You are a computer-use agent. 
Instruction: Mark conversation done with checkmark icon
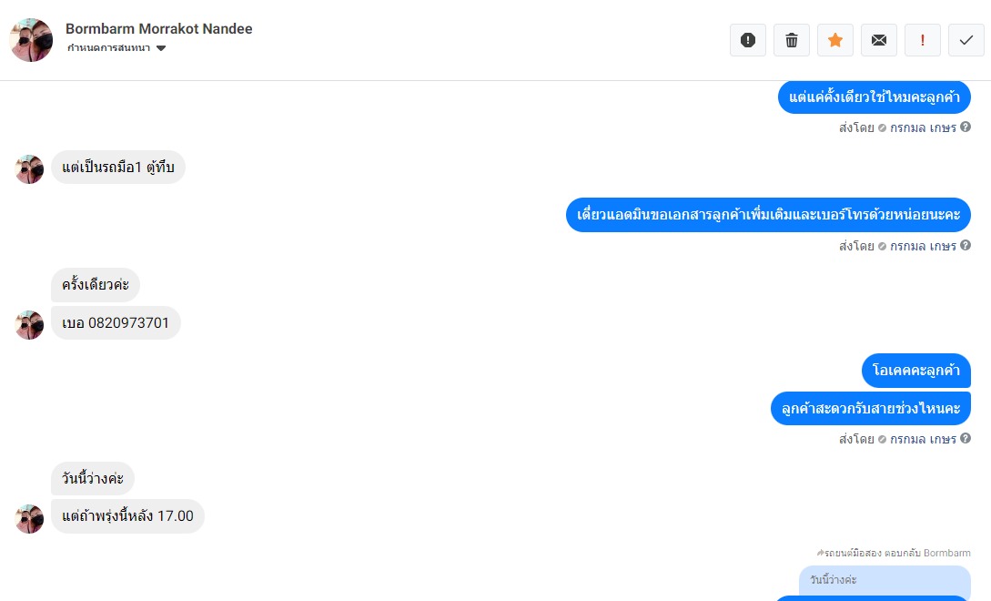click(x=966, y=40)
